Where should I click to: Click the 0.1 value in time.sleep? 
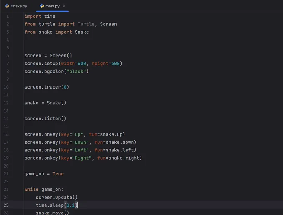point(71,205)
